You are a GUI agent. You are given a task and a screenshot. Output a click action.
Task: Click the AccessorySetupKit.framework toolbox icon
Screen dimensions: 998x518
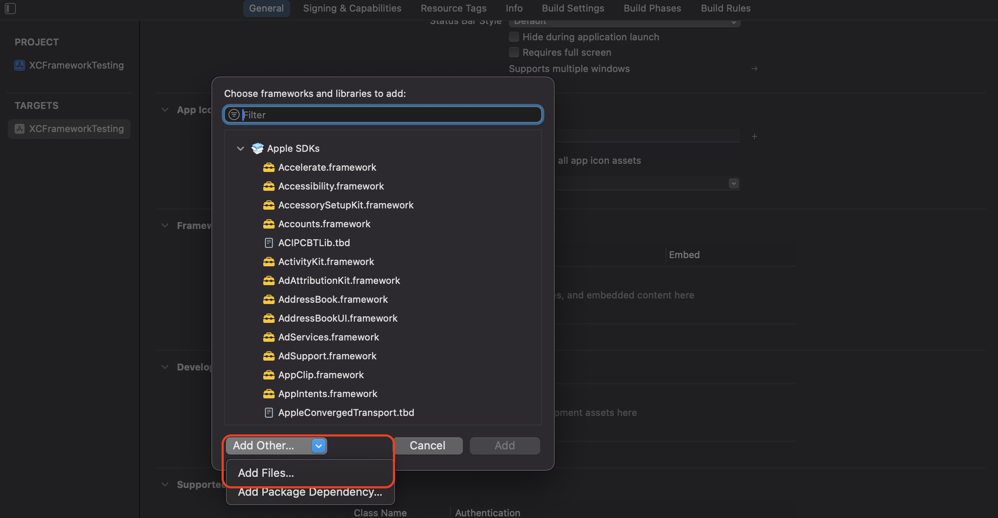coord(269,205)
